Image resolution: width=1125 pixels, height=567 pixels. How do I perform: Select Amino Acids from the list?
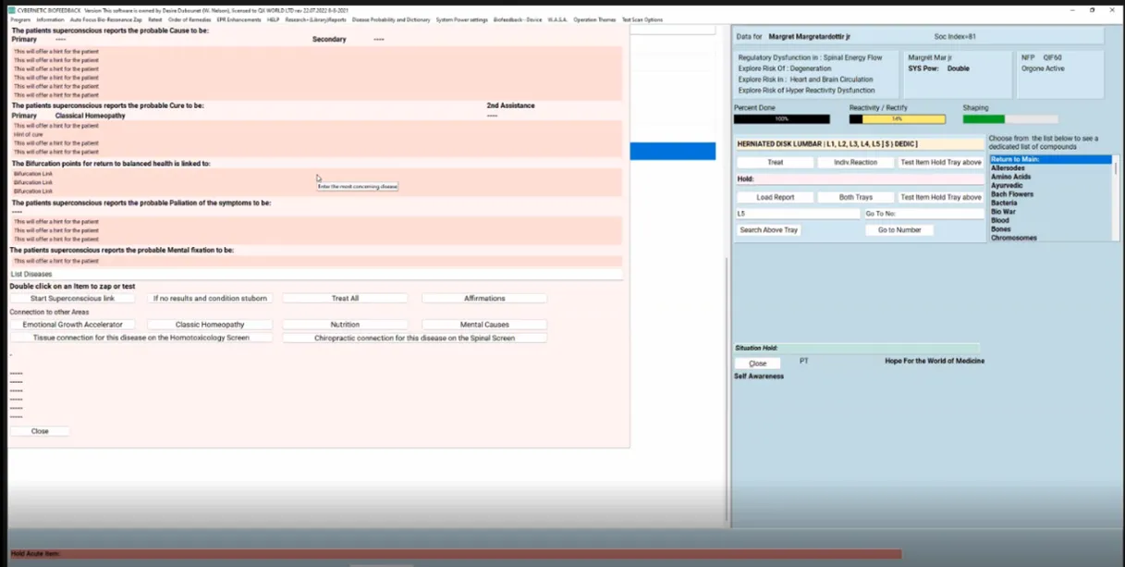click(x=1009, y=177)
